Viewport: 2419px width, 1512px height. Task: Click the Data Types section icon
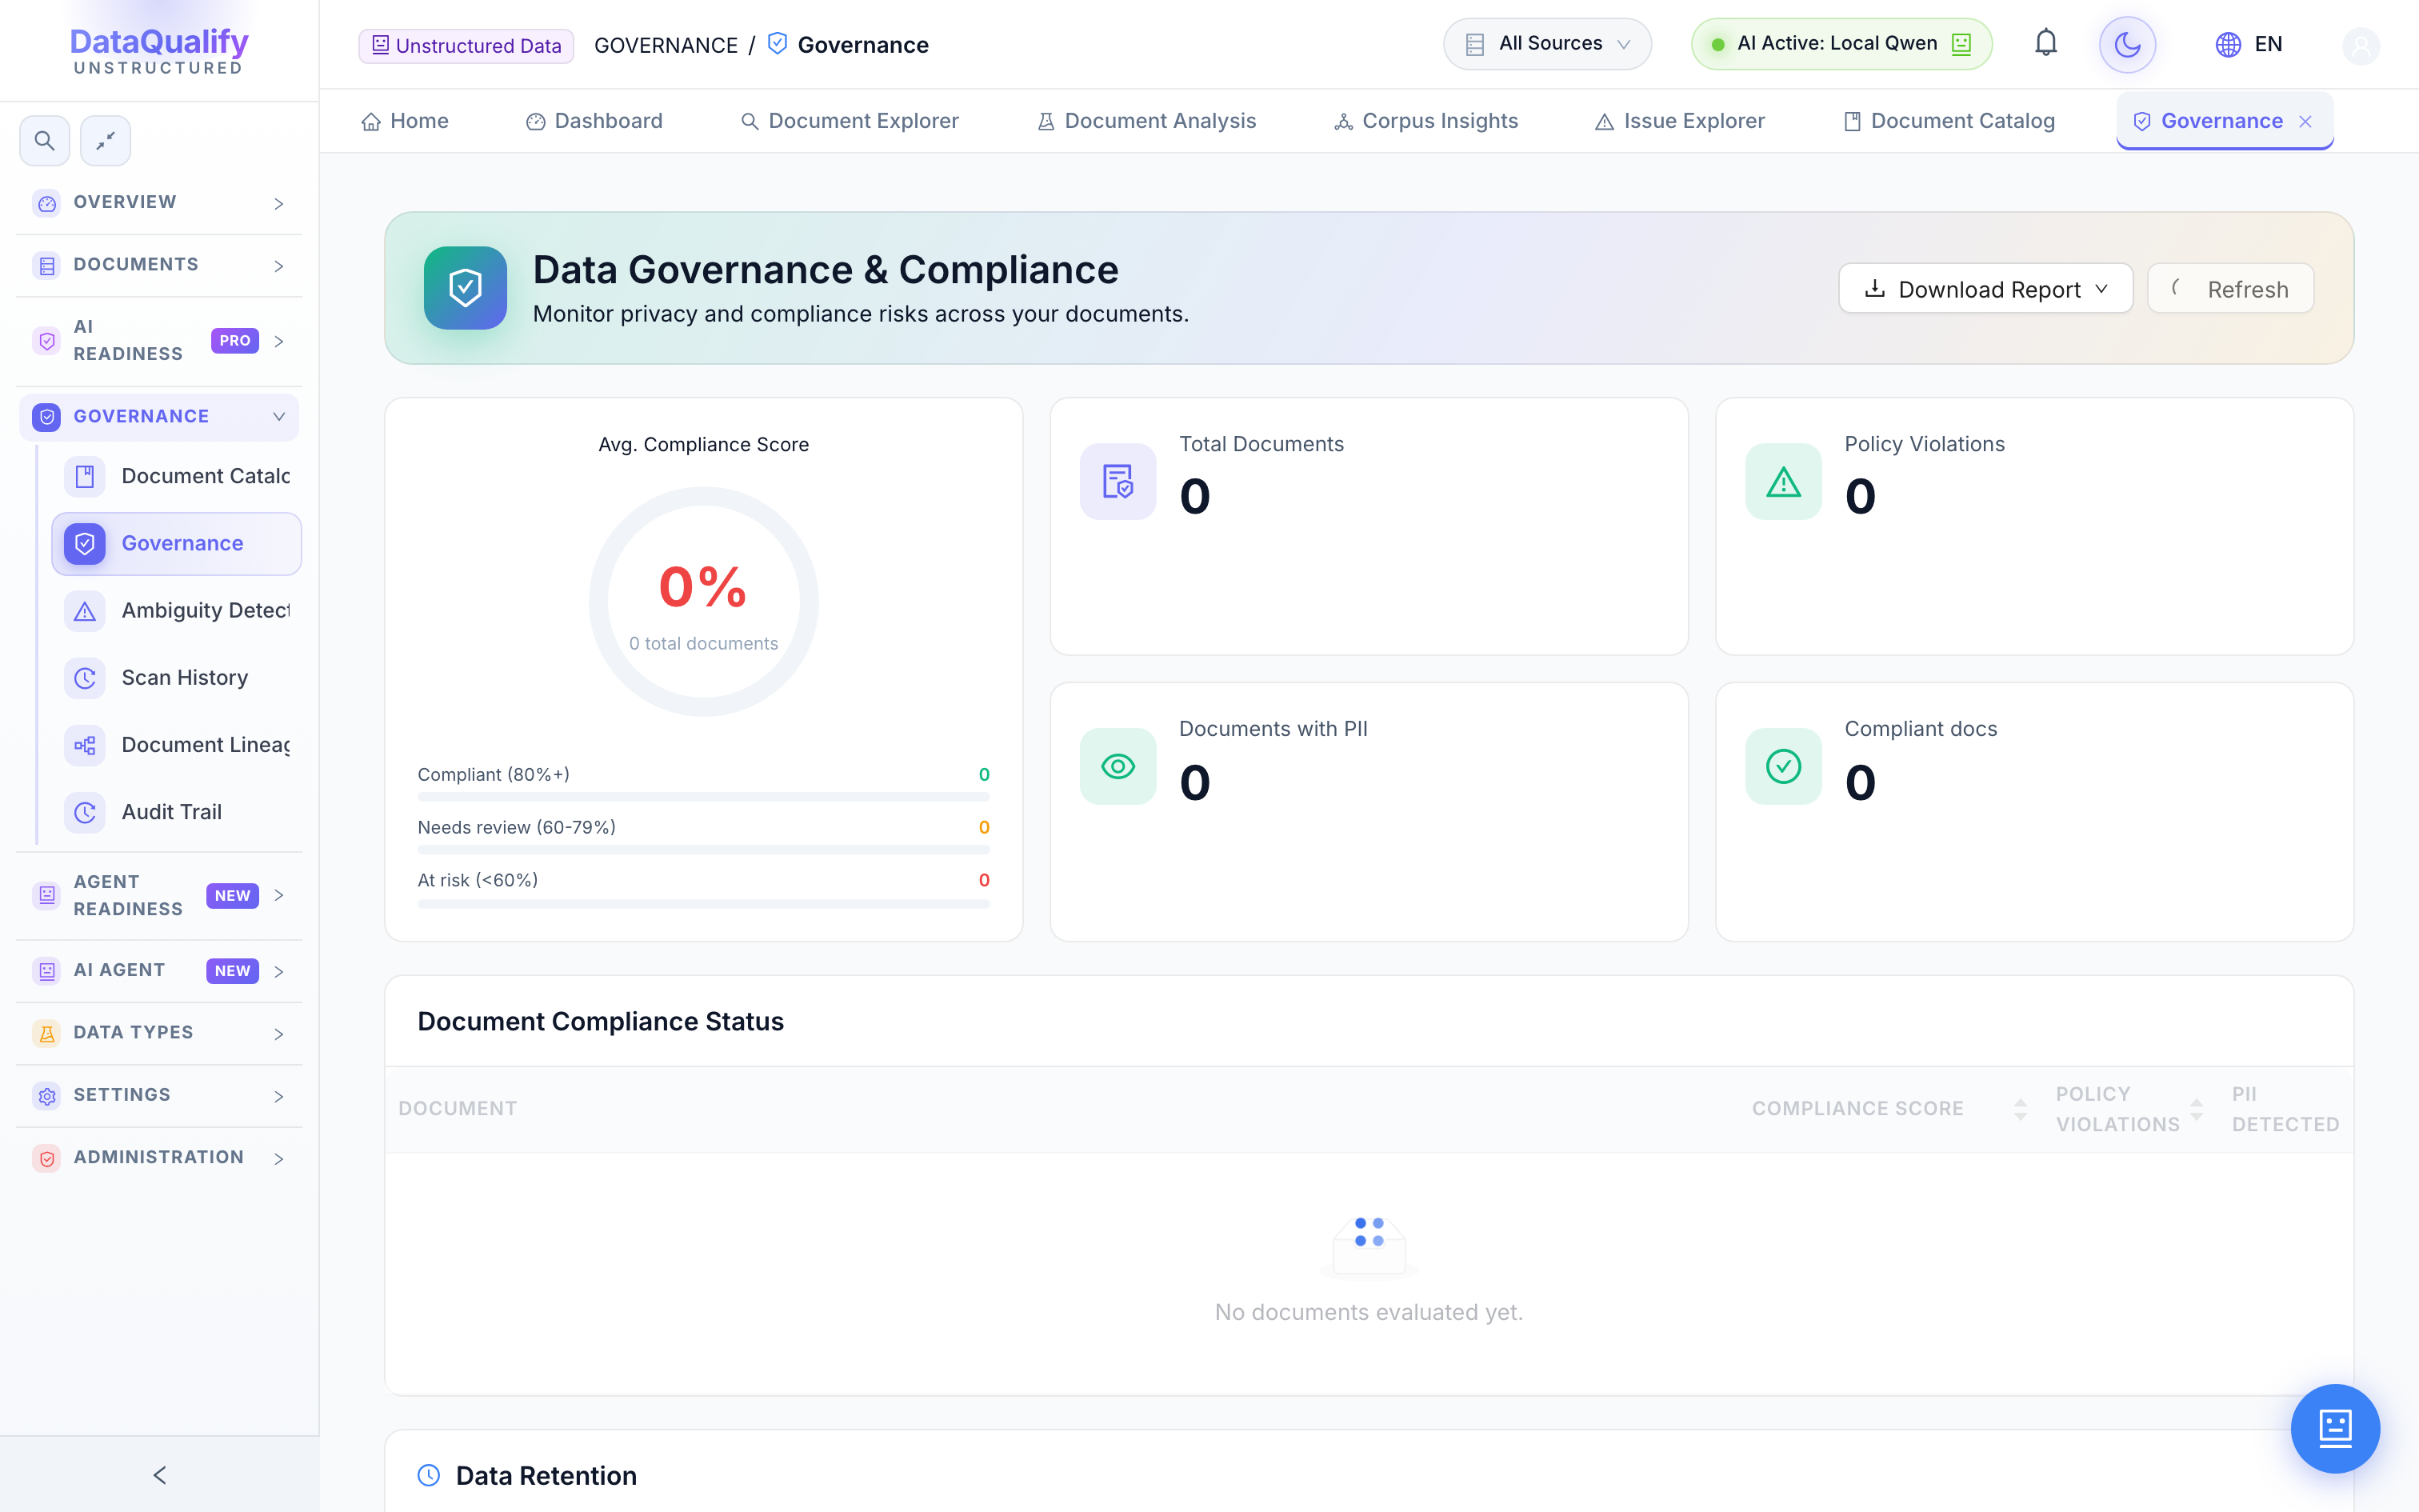coord(47,1033)
